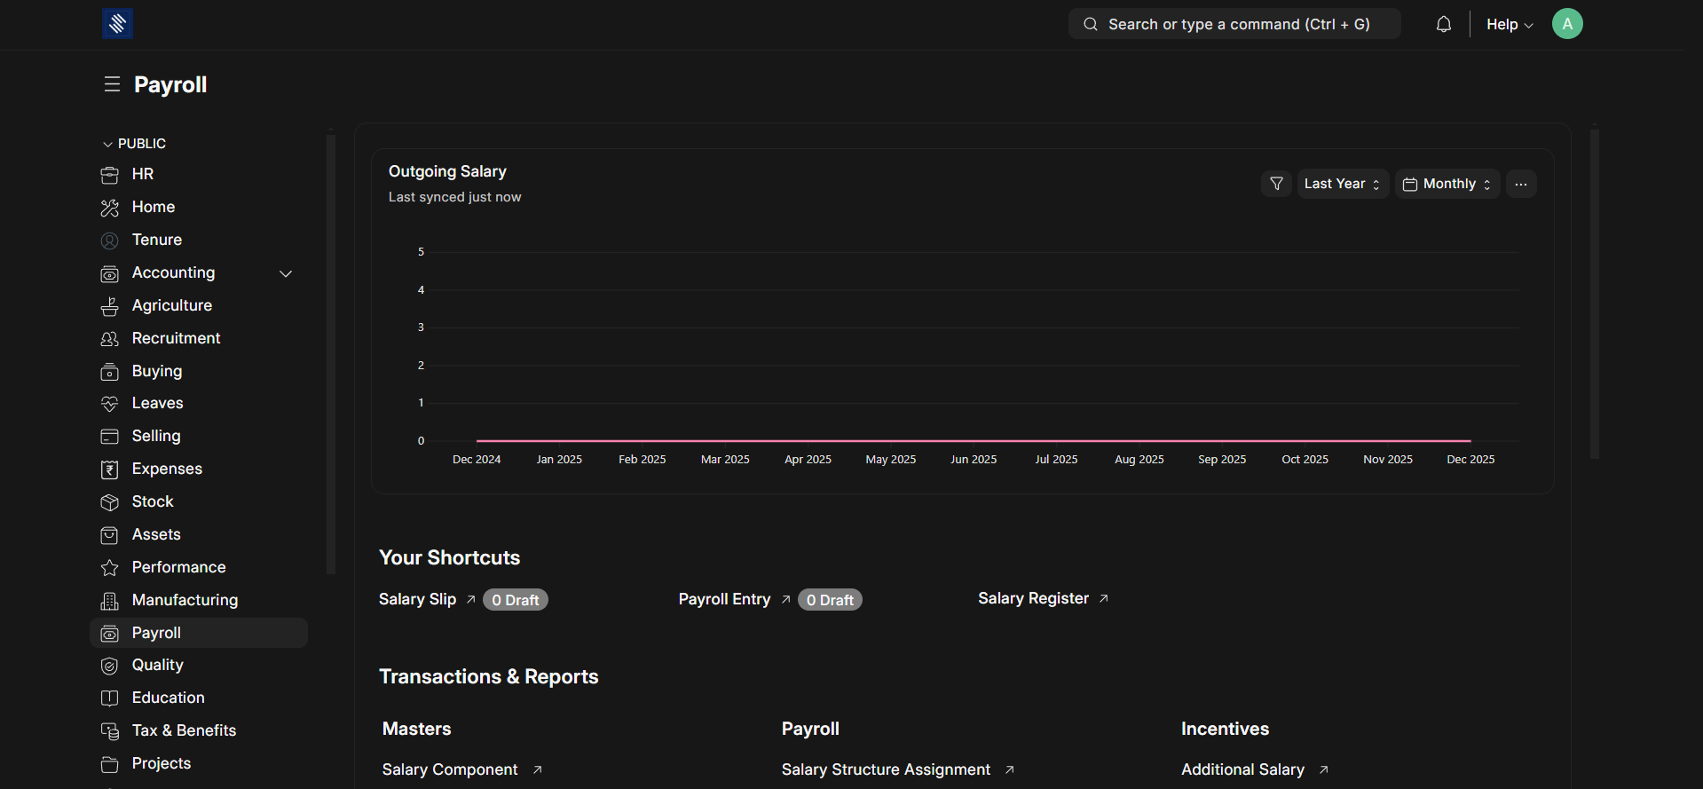This screenshot has width=1703, height=789.
Task: Open the Help menu
Action: point(1509,25)
